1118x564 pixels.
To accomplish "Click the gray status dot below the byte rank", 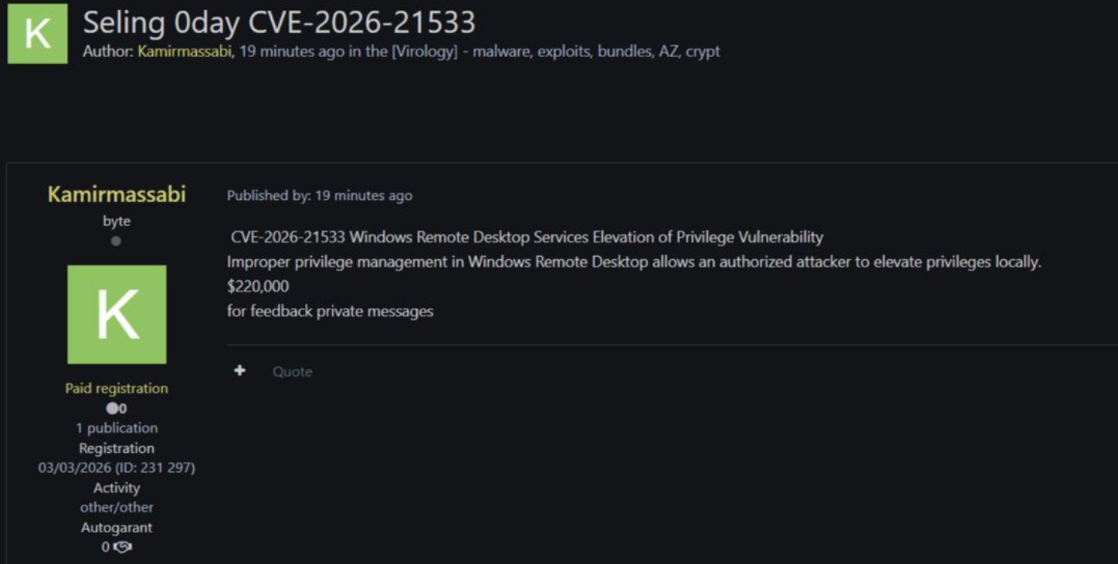I will click(116, 241).
